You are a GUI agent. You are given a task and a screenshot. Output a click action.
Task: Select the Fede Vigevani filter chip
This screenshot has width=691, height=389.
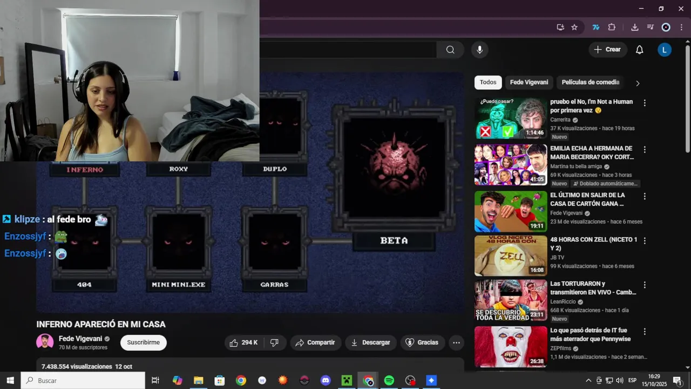coord(529,83)
